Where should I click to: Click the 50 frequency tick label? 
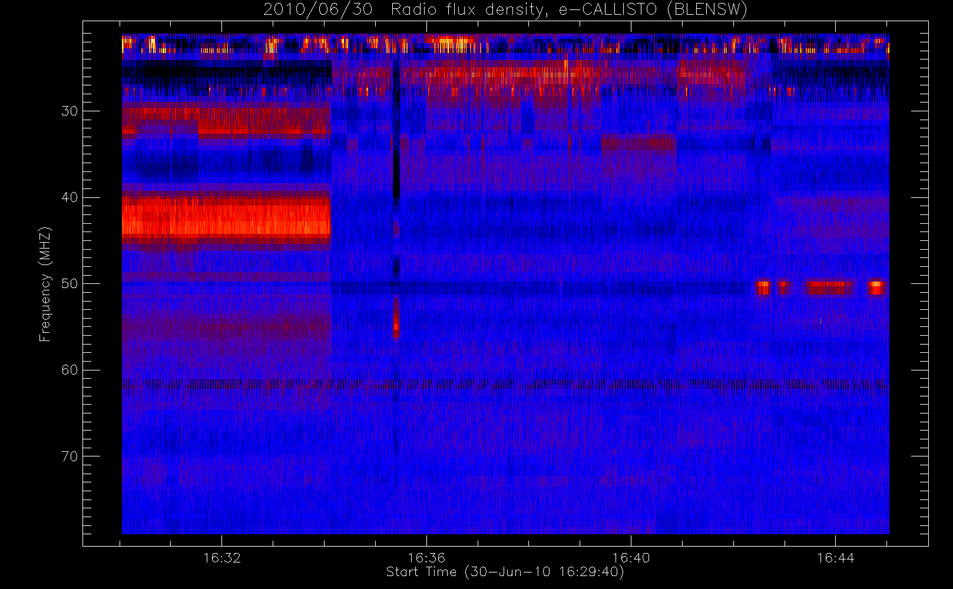point(70,283)
